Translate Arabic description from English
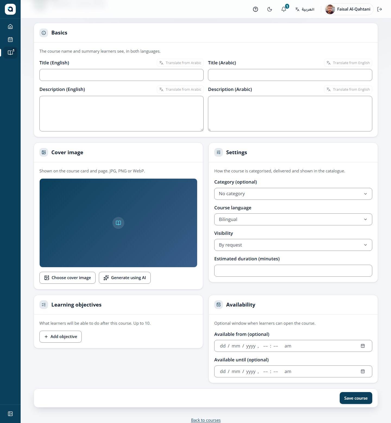 (348, 89)
